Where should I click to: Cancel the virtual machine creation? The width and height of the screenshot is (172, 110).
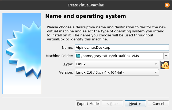coord(158,104)
